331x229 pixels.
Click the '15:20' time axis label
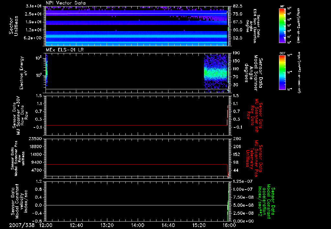click(x=199, y=225)
